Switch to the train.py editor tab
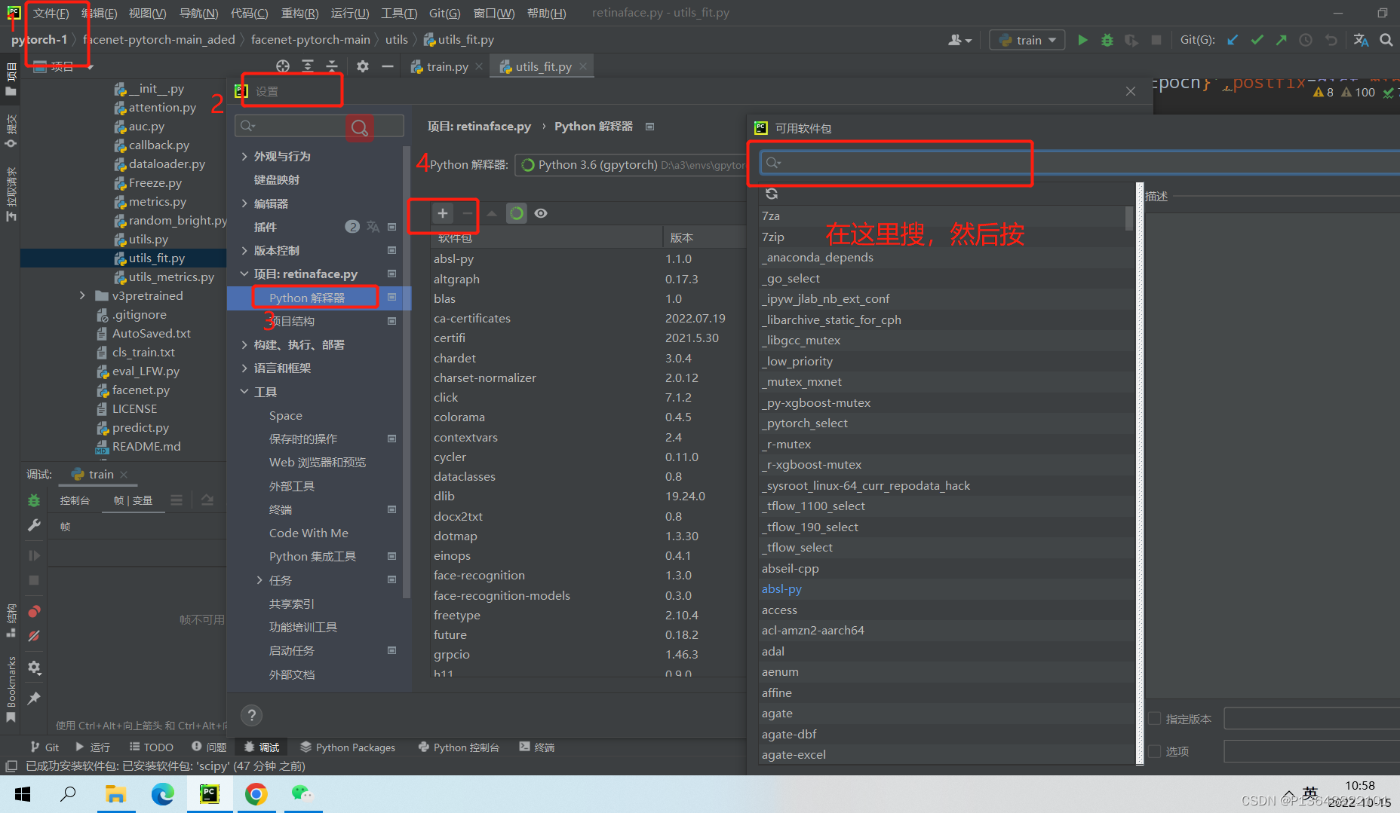The width and height of the screenshot is (1400, 813). (447, 67)
